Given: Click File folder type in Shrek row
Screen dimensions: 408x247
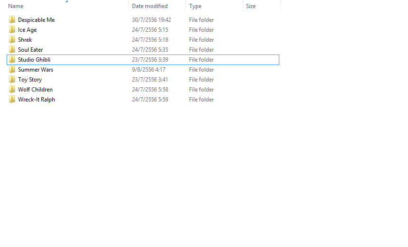Looking at the screenshot, I should click(x=201, y=40).
